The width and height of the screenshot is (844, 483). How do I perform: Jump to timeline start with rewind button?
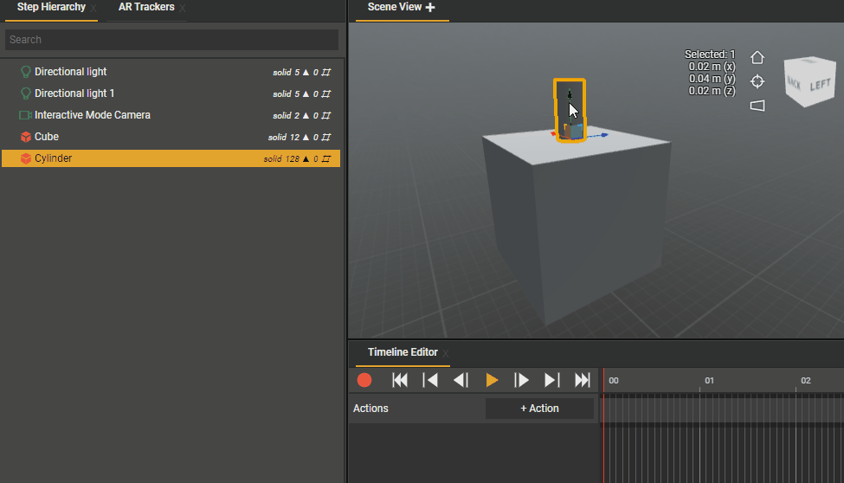400,380
